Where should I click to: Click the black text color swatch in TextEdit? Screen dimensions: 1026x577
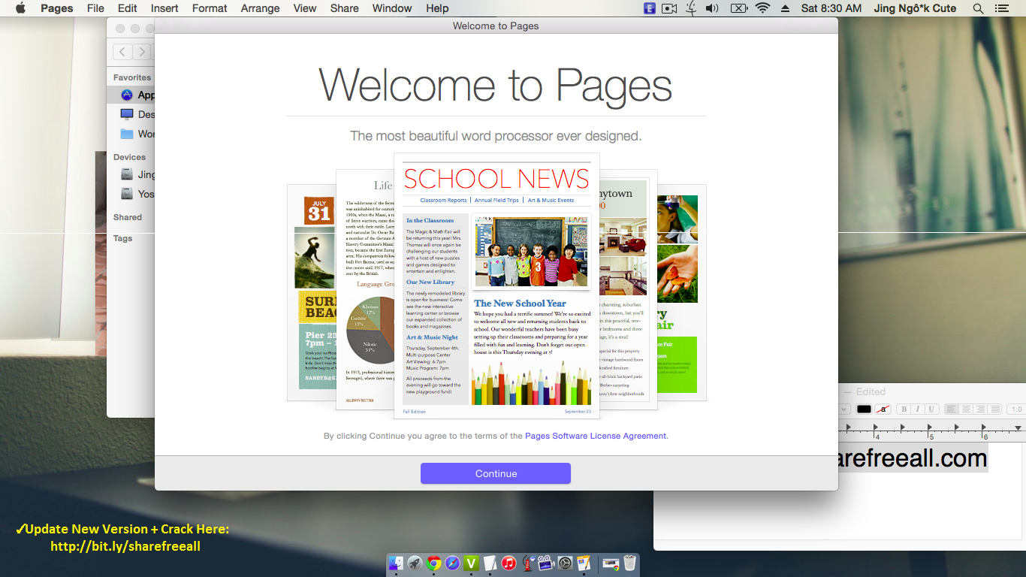864,409
